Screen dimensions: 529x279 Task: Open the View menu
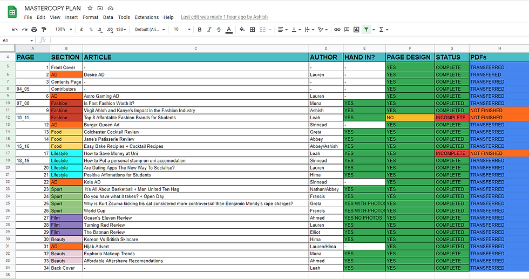[55, 17]
